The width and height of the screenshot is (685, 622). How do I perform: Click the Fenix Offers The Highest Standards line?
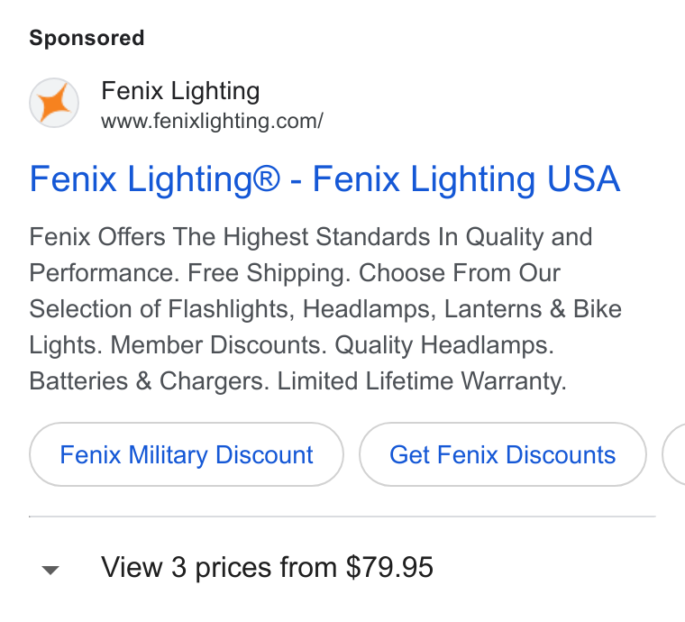tap(311, 237)
